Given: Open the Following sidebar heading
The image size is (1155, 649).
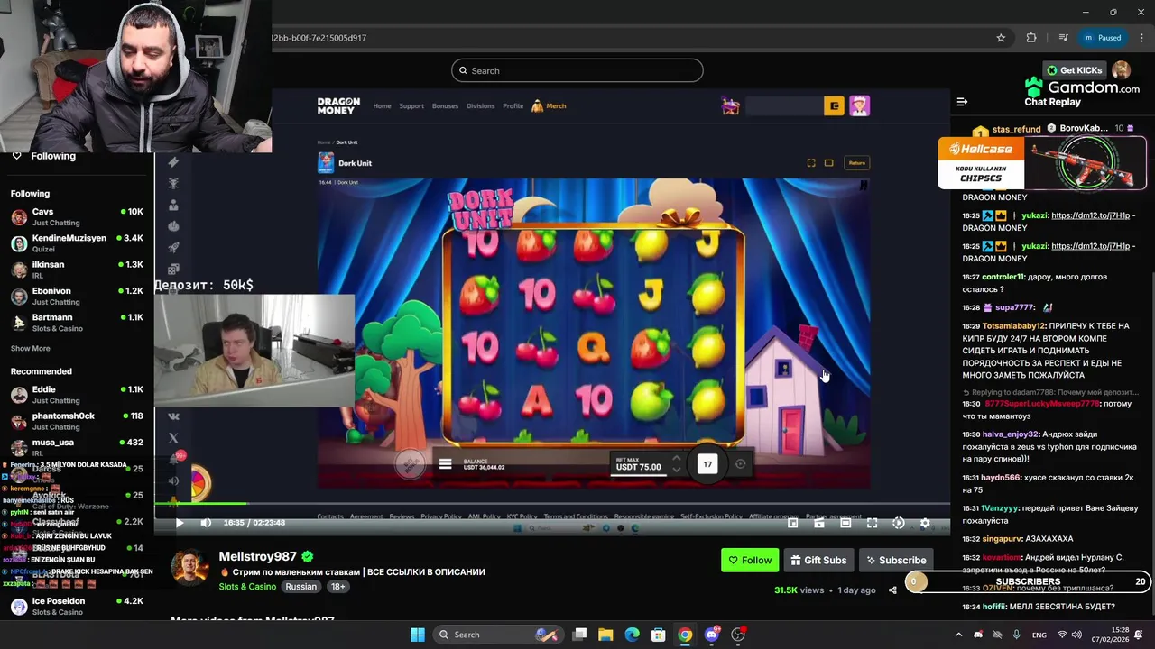Looking at the screenshot, I should (30, 194).
